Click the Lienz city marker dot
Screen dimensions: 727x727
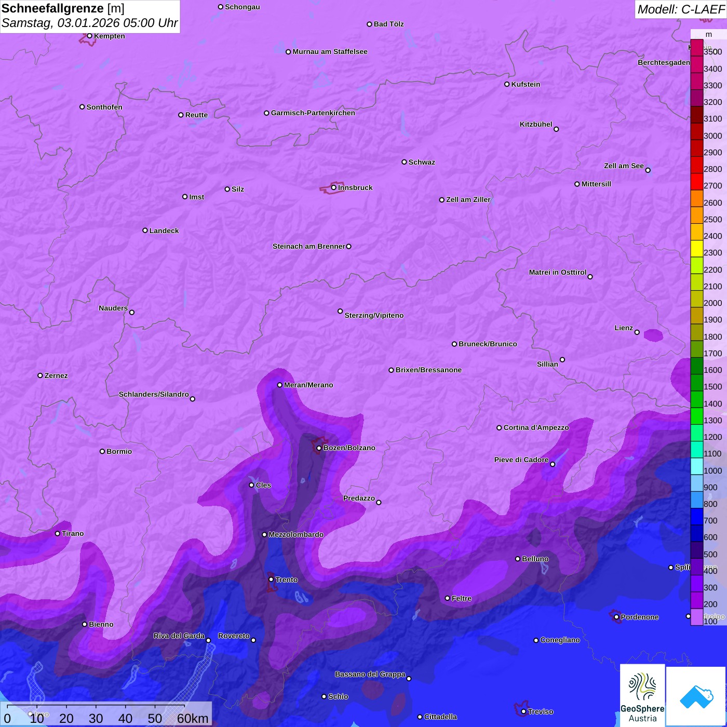point(637,332)
